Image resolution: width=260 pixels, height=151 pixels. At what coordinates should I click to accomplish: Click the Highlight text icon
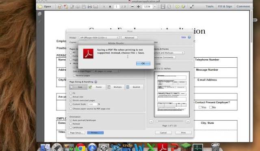pyautogui.click(x=183, y=6)
